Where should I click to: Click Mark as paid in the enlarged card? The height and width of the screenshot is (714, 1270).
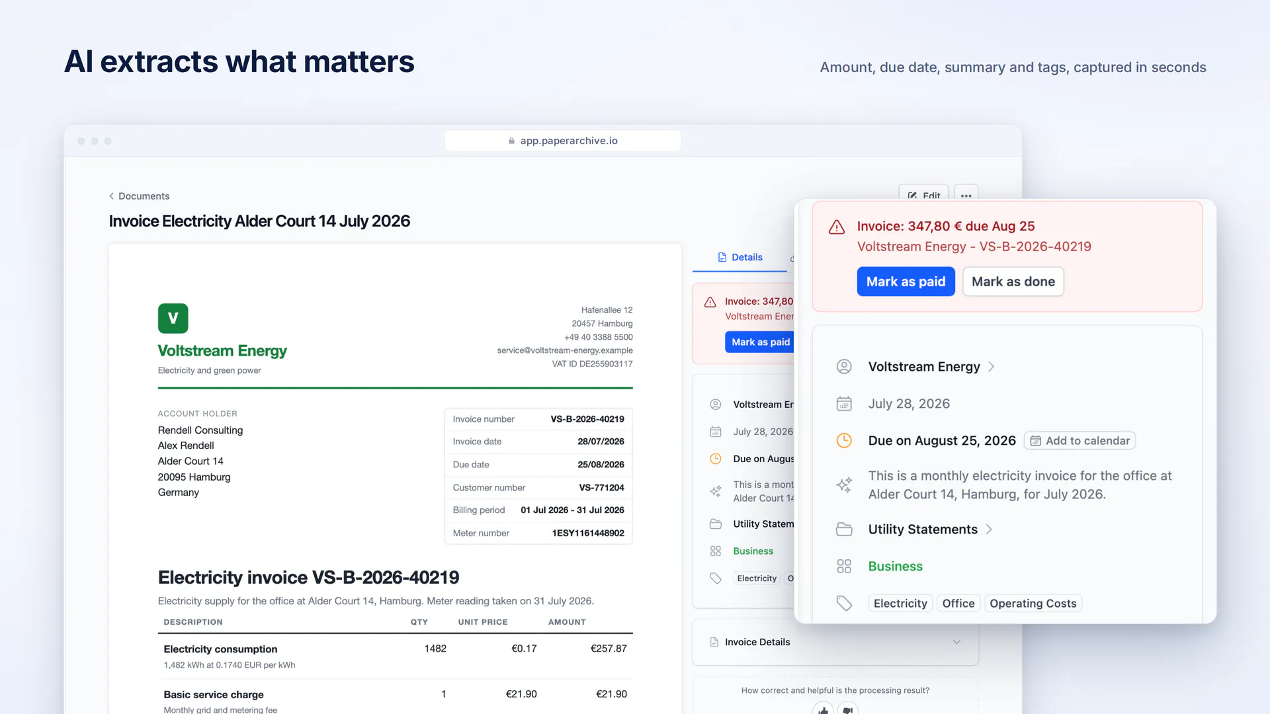(x=906, y=282)
